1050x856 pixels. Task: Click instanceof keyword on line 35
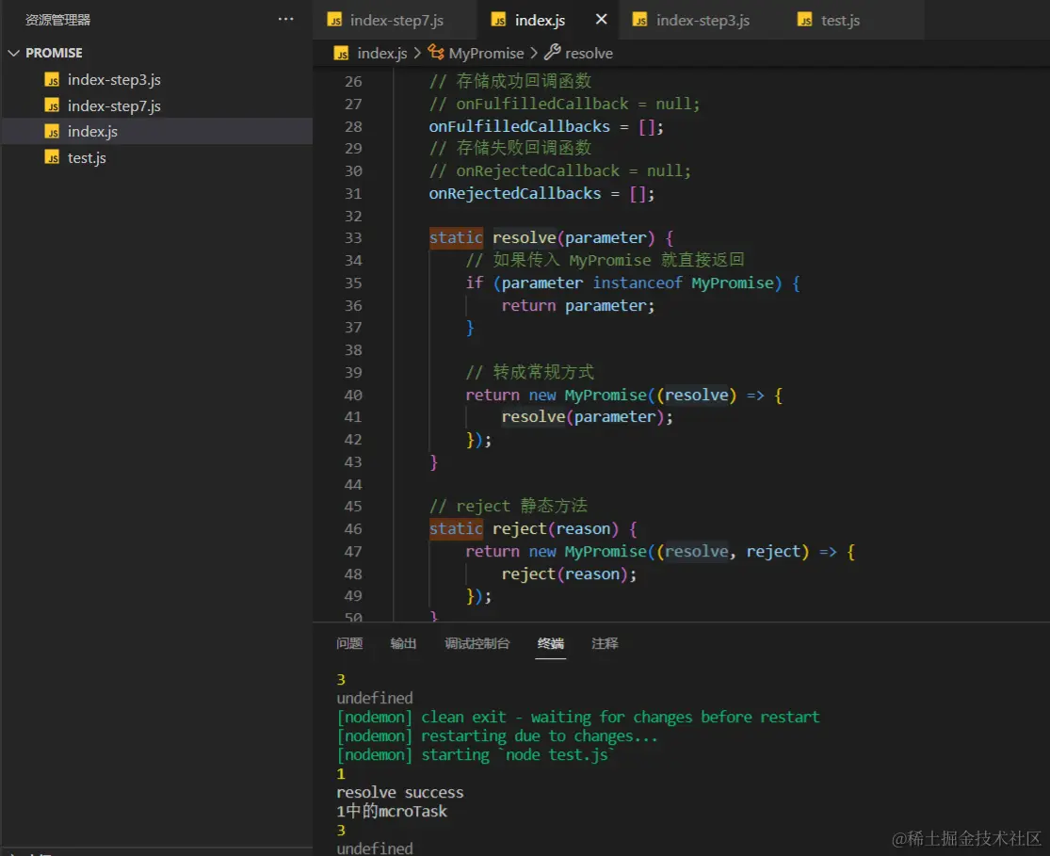pyautogui.click(x=638, y=283)
